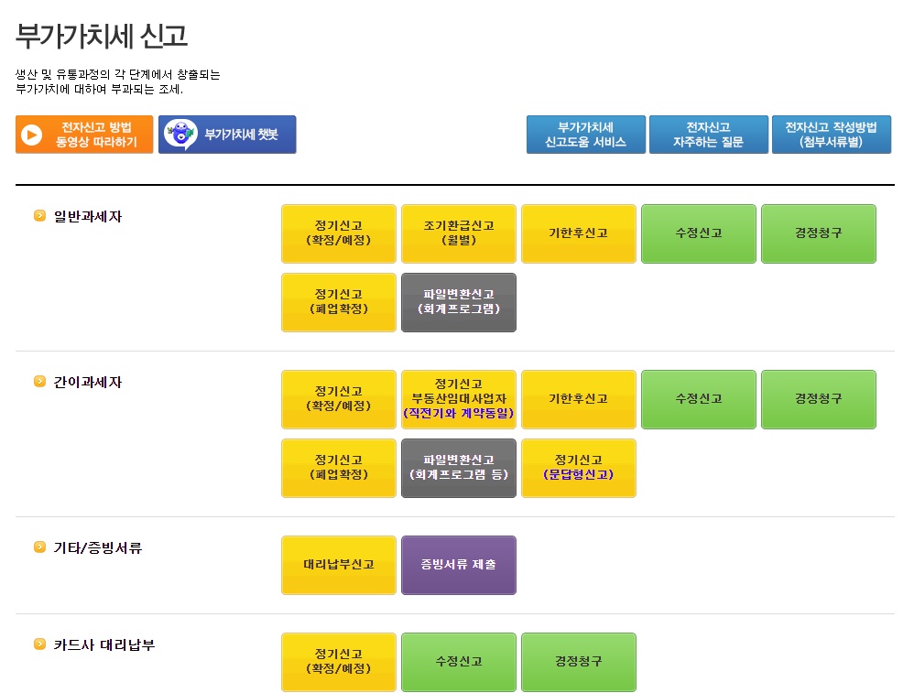Select 정기신고 부동산임대사업자 button
Viewport: 903px width, 693px height.
459,399
